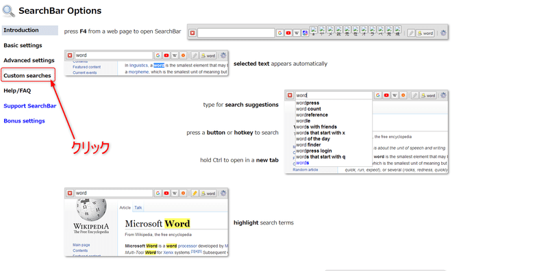The image size is (548, 271).
Task: Click the YouTube icon in the highlight preview
Action: (x=166, y=193)
